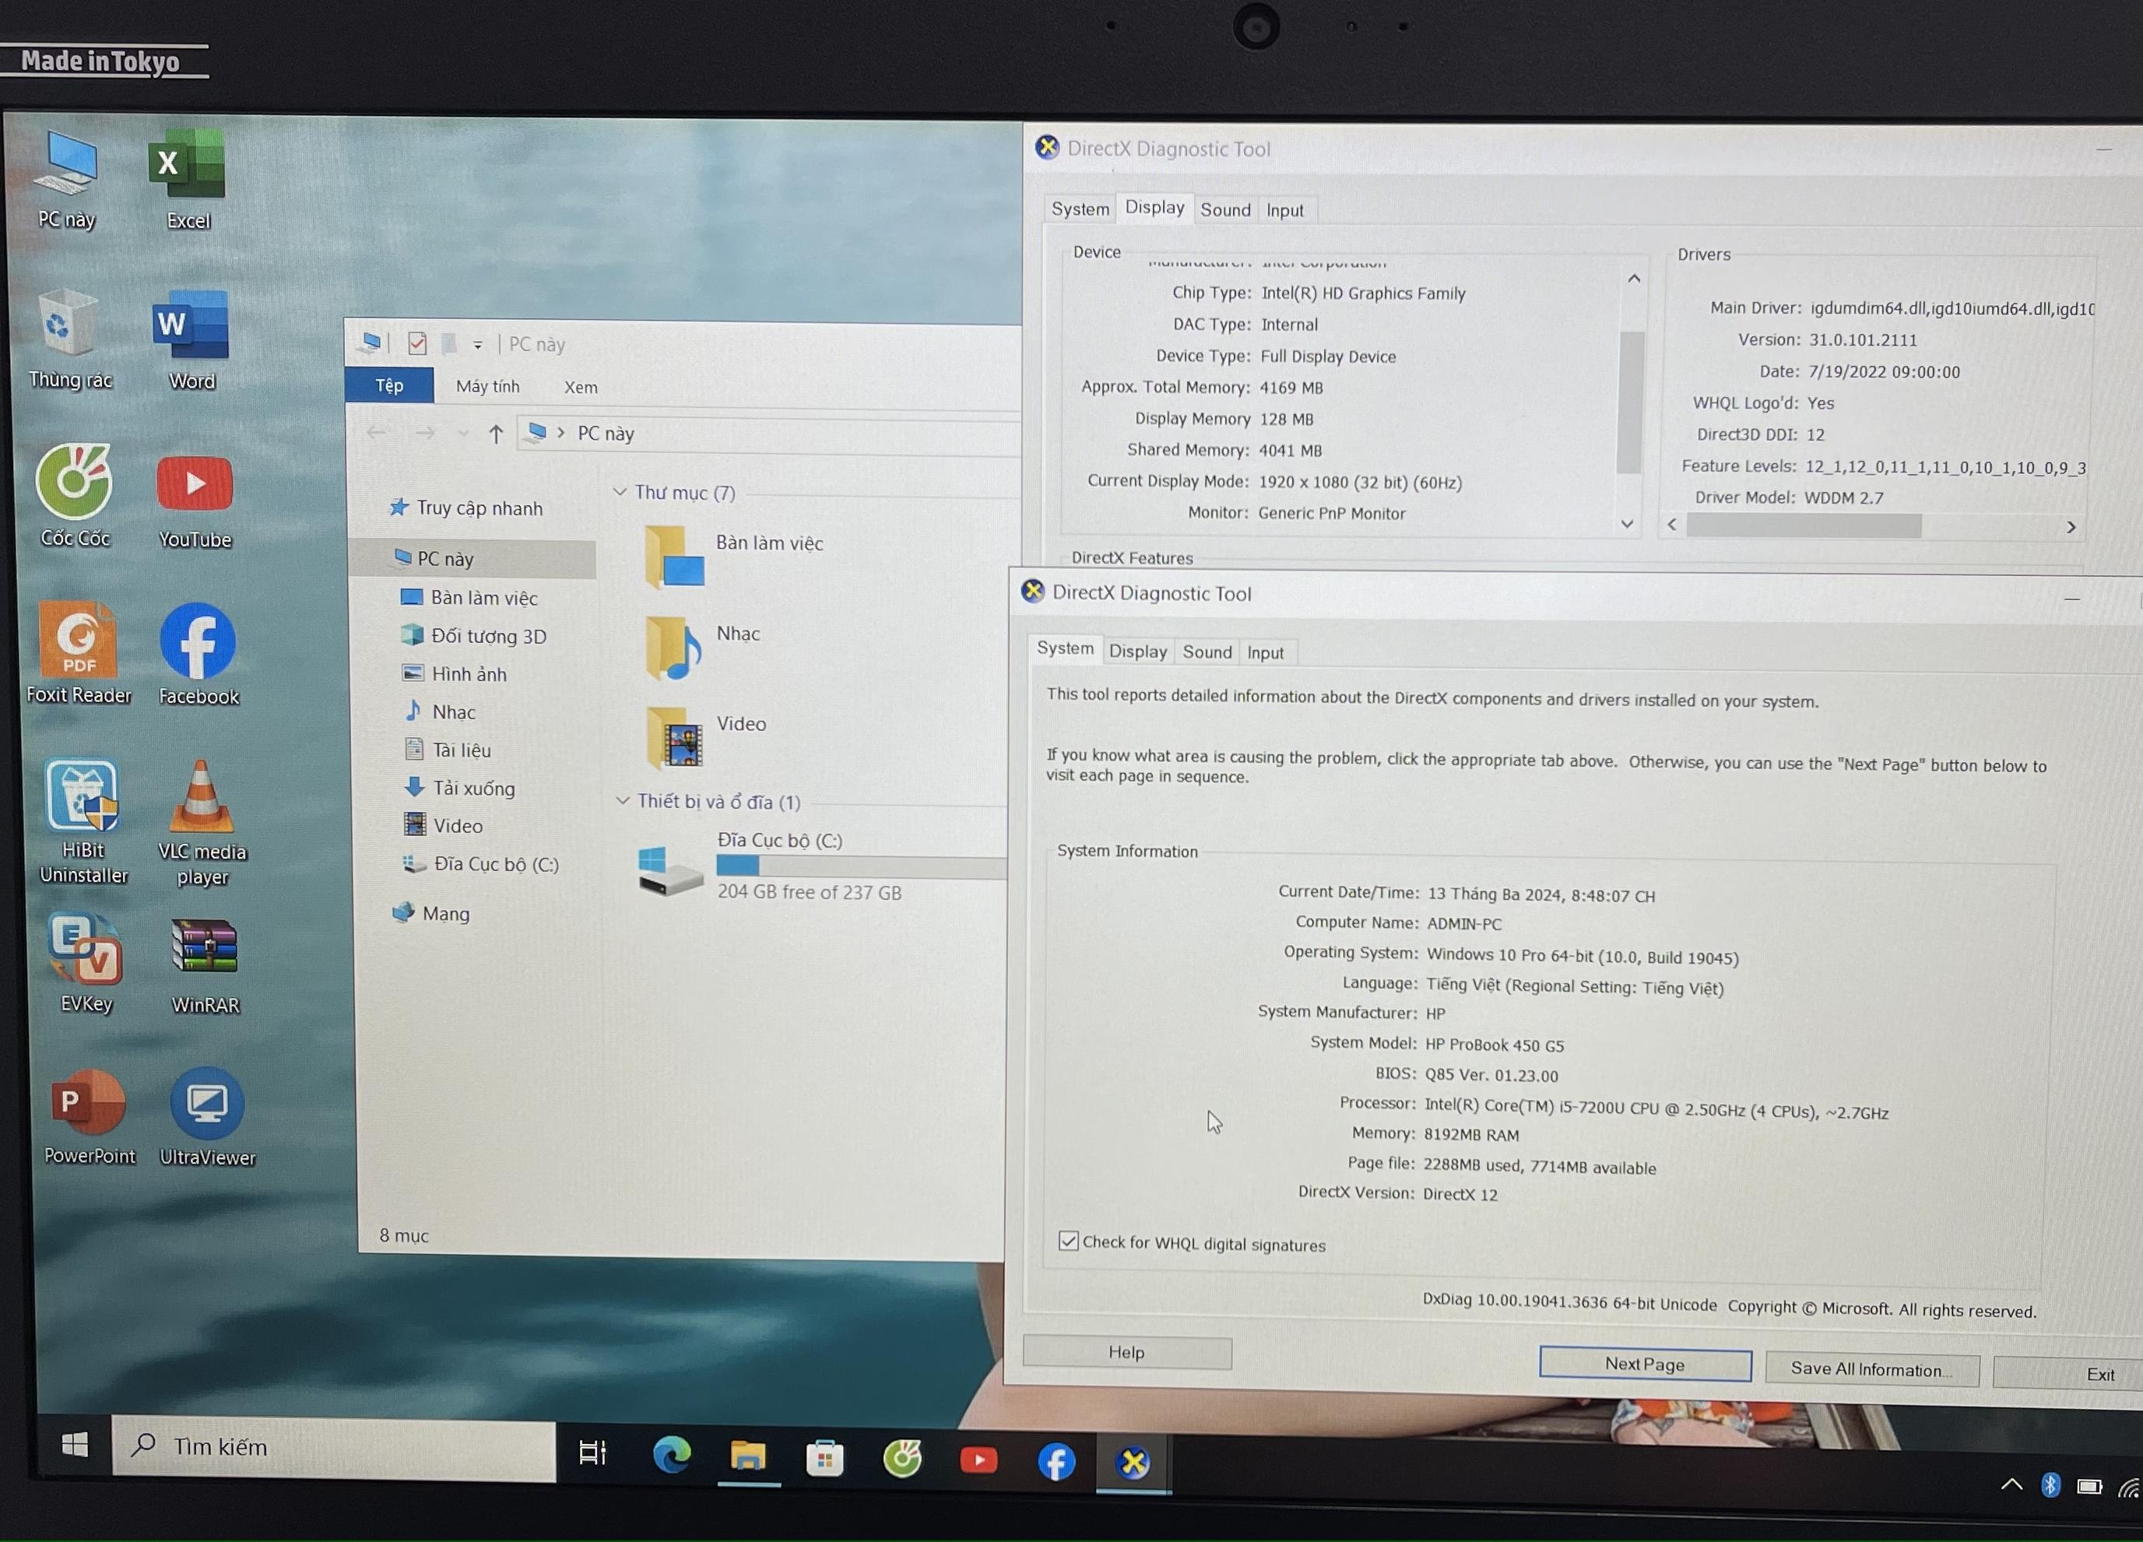Open VLC media player desktop icon

[x=202, y=824]
